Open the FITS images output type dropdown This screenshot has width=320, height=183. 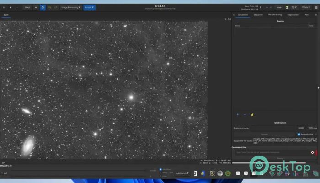point(313,128)
